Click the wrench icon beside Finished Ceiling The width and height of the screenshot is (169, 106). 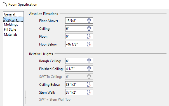[x=89, y=69]
